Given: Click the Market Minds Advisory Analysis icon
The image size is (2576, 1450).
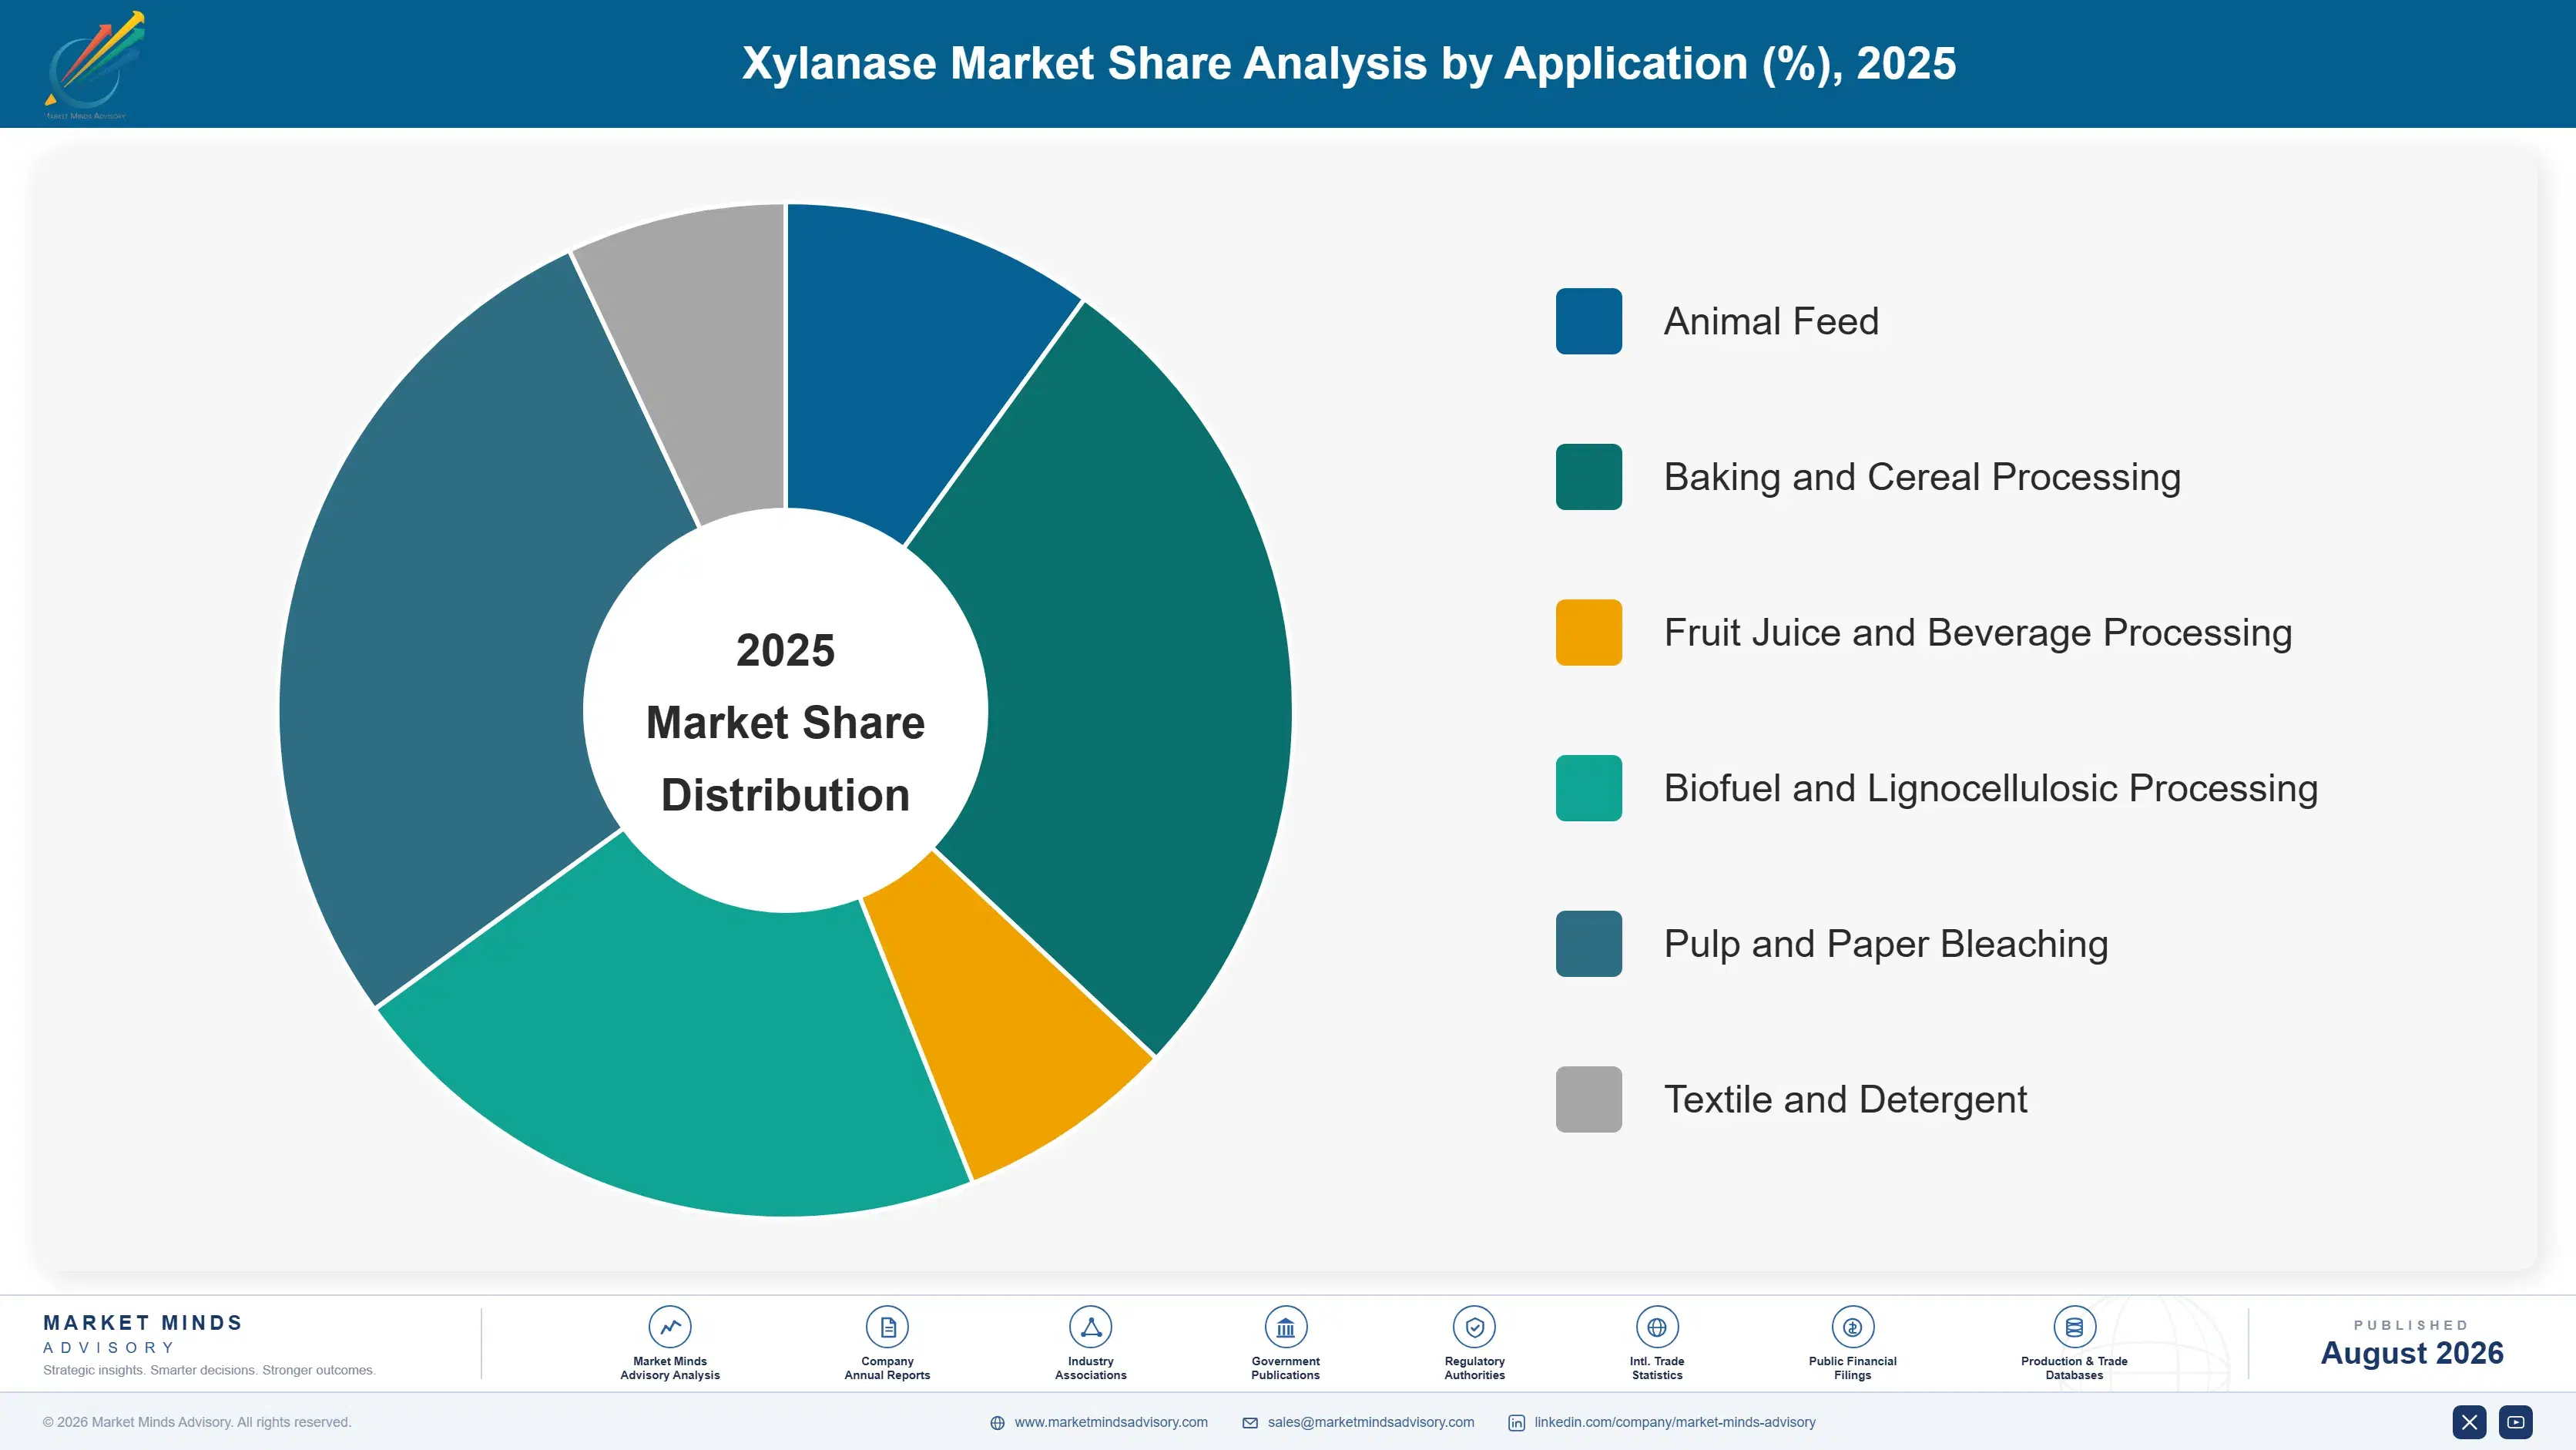Looking at the screenshot, I should [670, 1327].
